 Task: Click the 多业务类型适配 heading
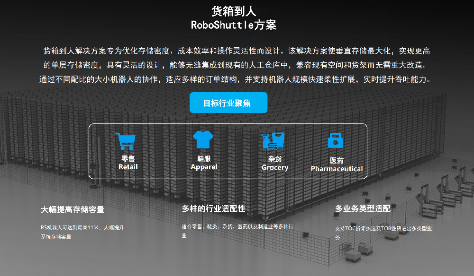coord(363,208)
